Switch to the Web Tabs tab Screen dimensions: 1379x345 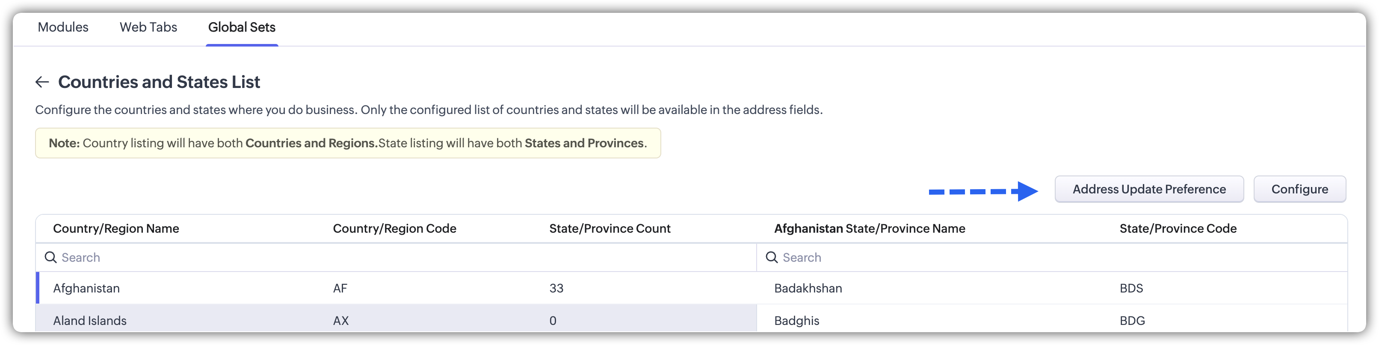pos(148,27)
